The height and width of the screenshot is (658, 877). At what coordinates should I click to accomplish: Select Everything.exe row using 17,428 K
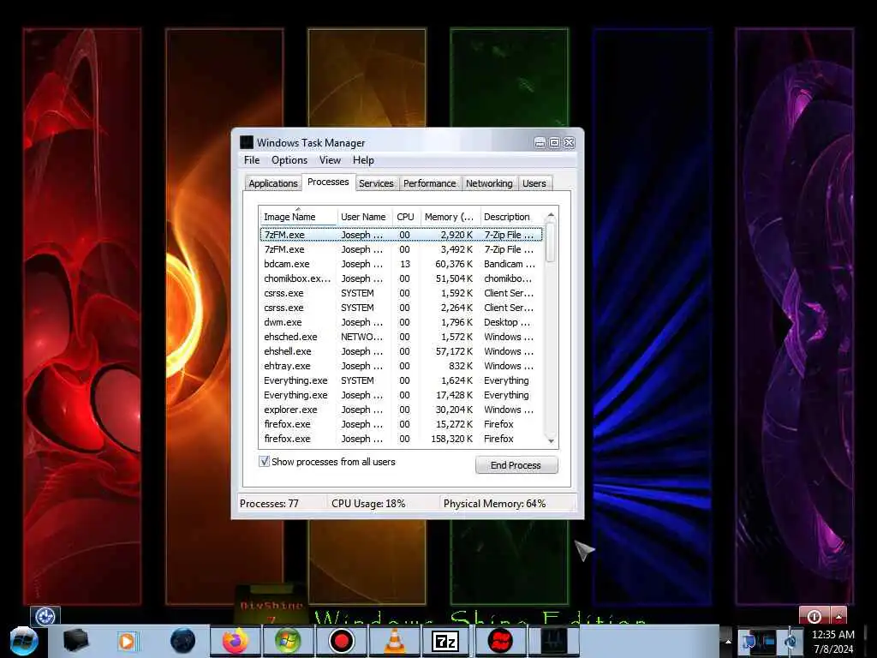(x=402, y=395)
